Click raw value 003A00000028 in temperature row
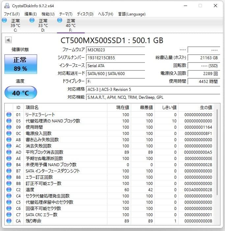 click(x=198, y=190)
